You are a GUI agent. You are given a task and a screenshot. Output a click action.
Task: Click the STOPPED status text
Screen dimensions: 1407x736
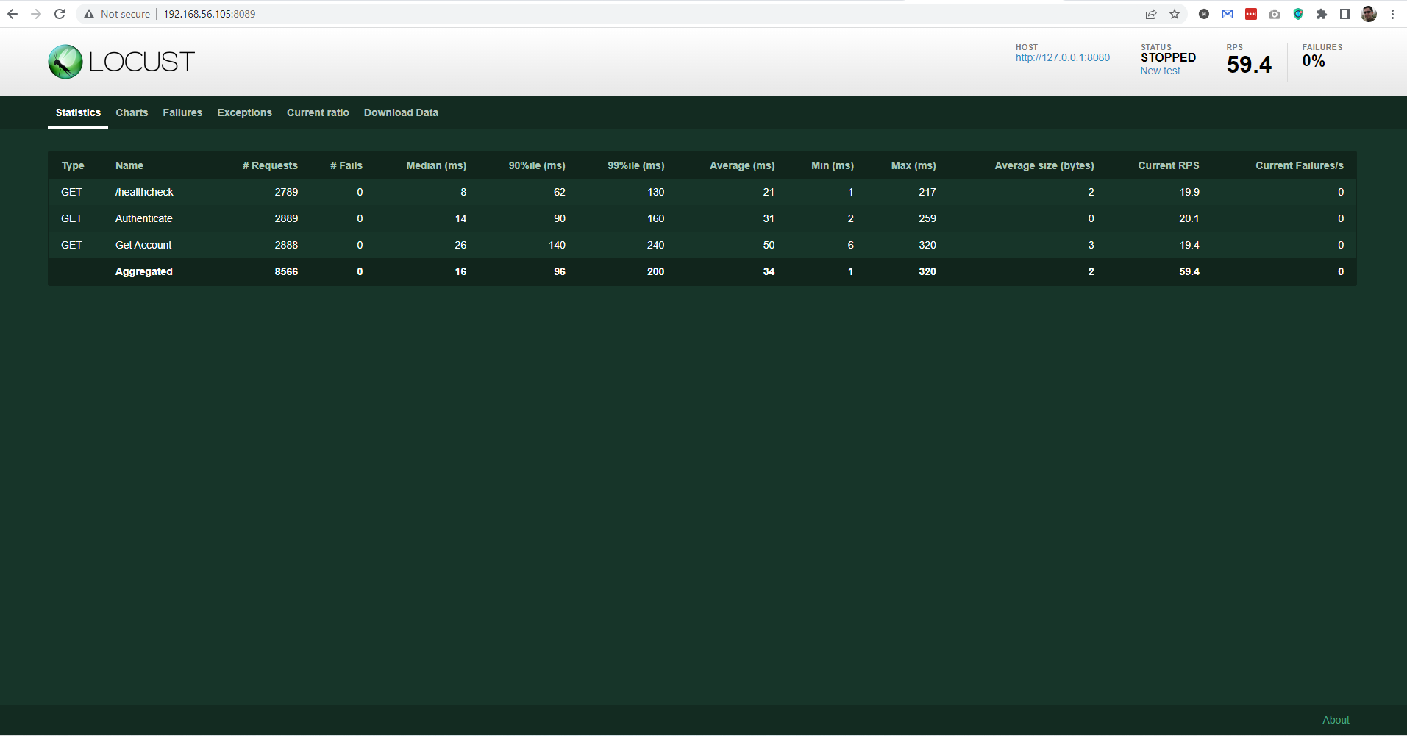coord(1168,57)
